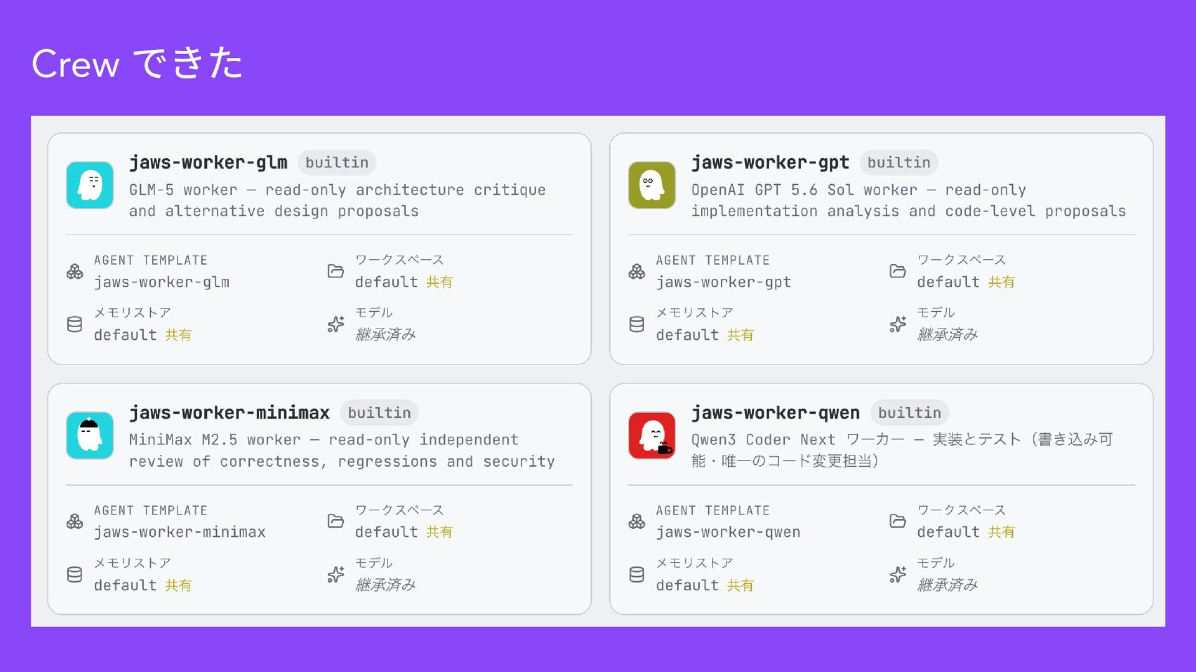Select agent template value 'jaws-worker-glm'

click(162, 282)
